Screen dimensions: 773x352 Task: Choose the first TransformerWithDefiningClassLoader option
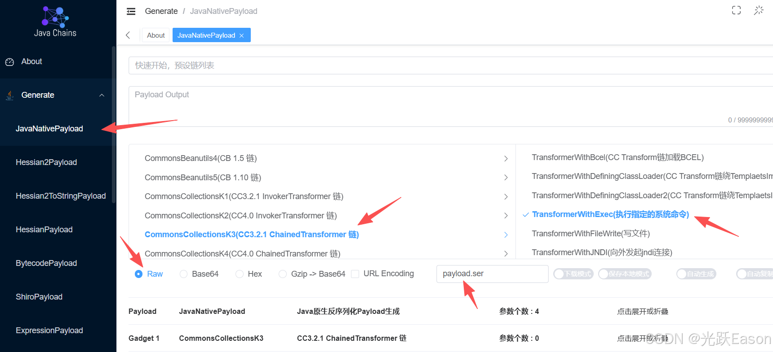[x=652, y=176]
